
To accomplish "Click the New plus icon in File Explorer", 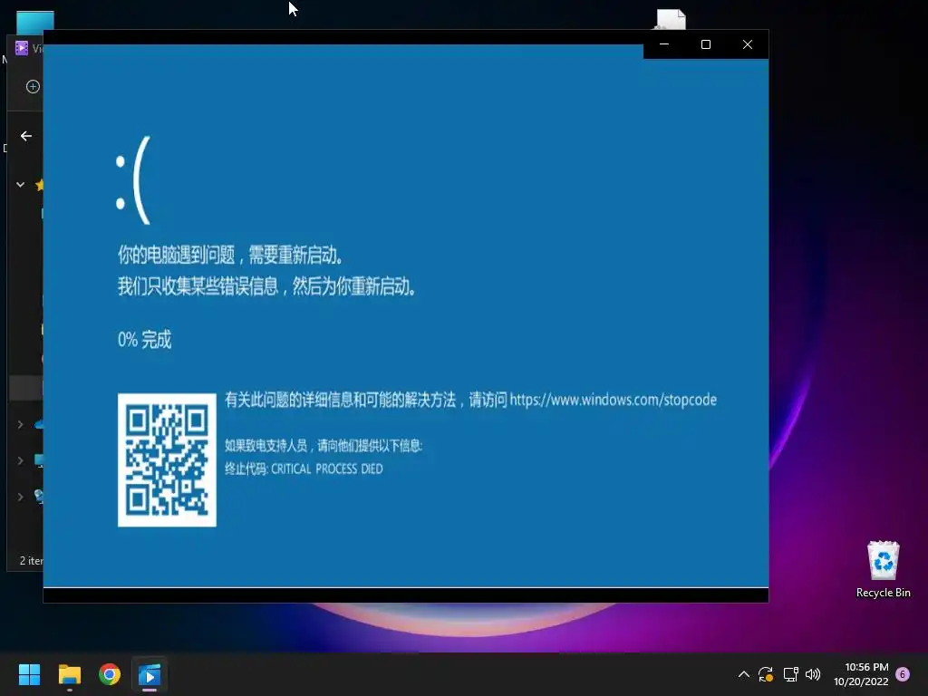I will coord(33,86).
